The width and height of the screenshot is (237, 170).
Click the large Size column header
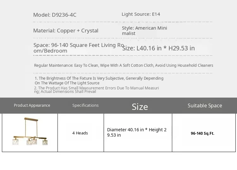pos(140,107)
